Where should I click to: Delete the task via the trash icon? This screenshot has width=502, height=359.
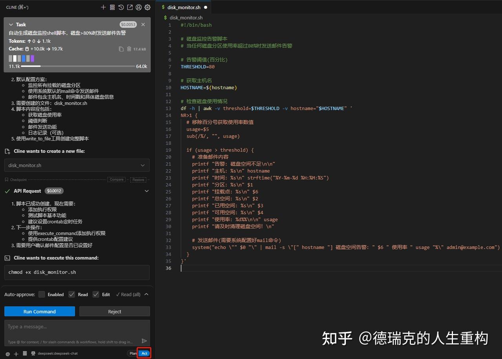(x=129, y=49)
